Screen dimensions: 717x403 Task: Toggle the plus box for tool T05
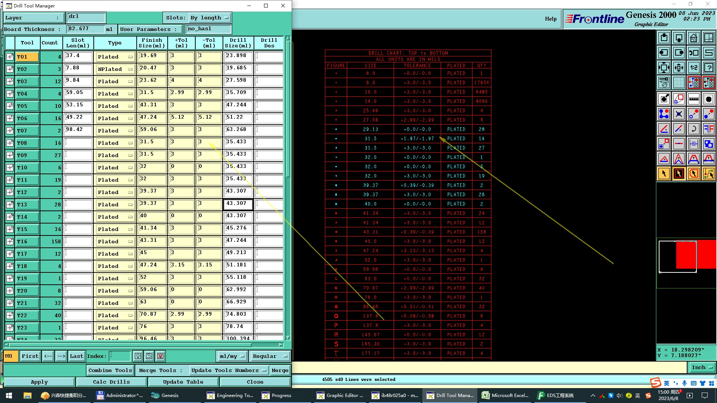(x=10, y=106)
